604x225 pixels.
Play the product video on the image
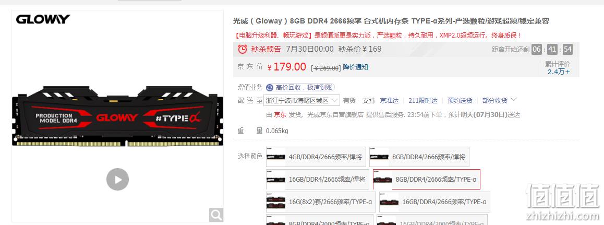point(117,180)
